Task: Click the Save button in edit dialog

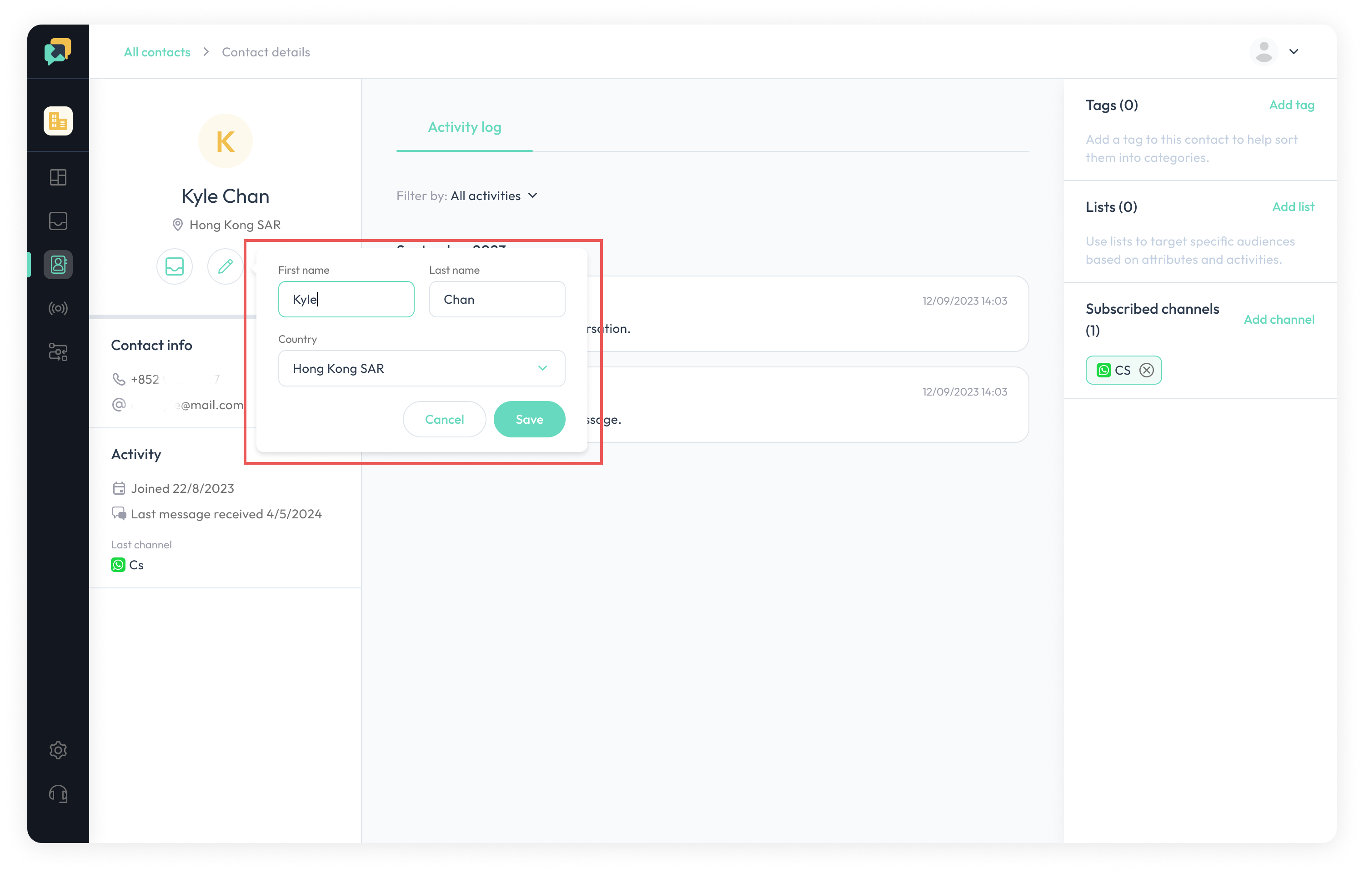Action: pyautogui.click(x=529, y=417)
